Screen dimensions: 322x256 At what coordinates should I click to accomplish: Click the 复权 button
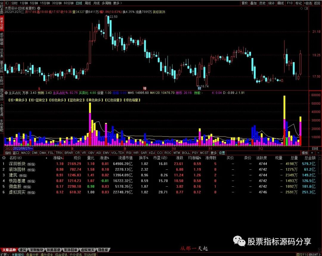point(244,3)
